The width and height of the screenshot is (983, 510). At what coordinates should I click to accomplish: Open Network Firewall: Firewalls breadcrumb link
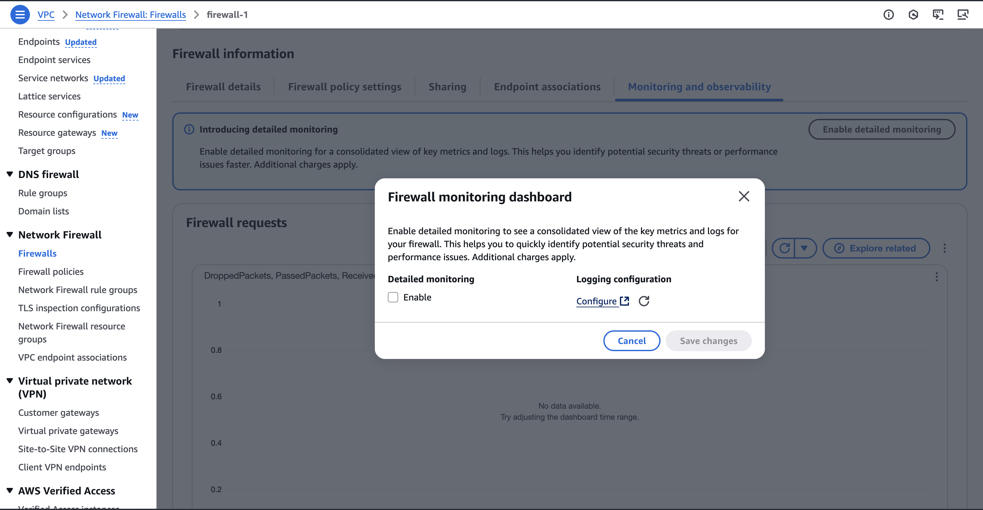(x=130, y=15)
